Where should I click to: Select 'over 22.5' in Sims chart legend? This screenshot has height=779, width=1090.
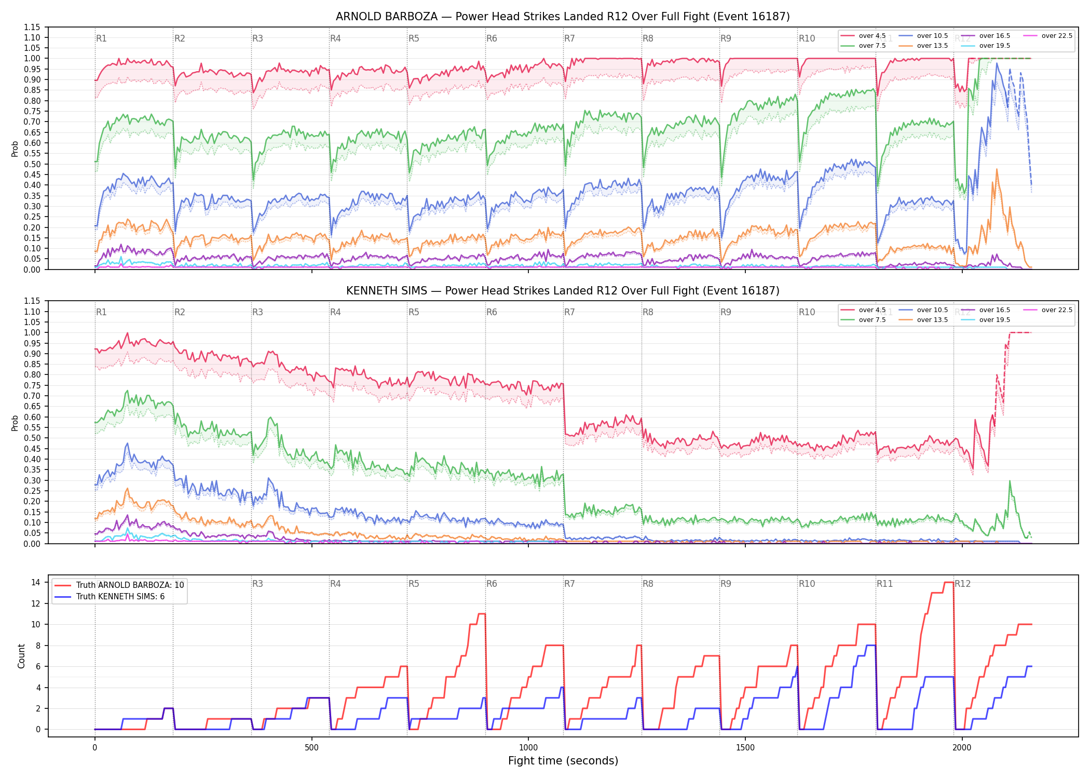[x=1048, y=310]
